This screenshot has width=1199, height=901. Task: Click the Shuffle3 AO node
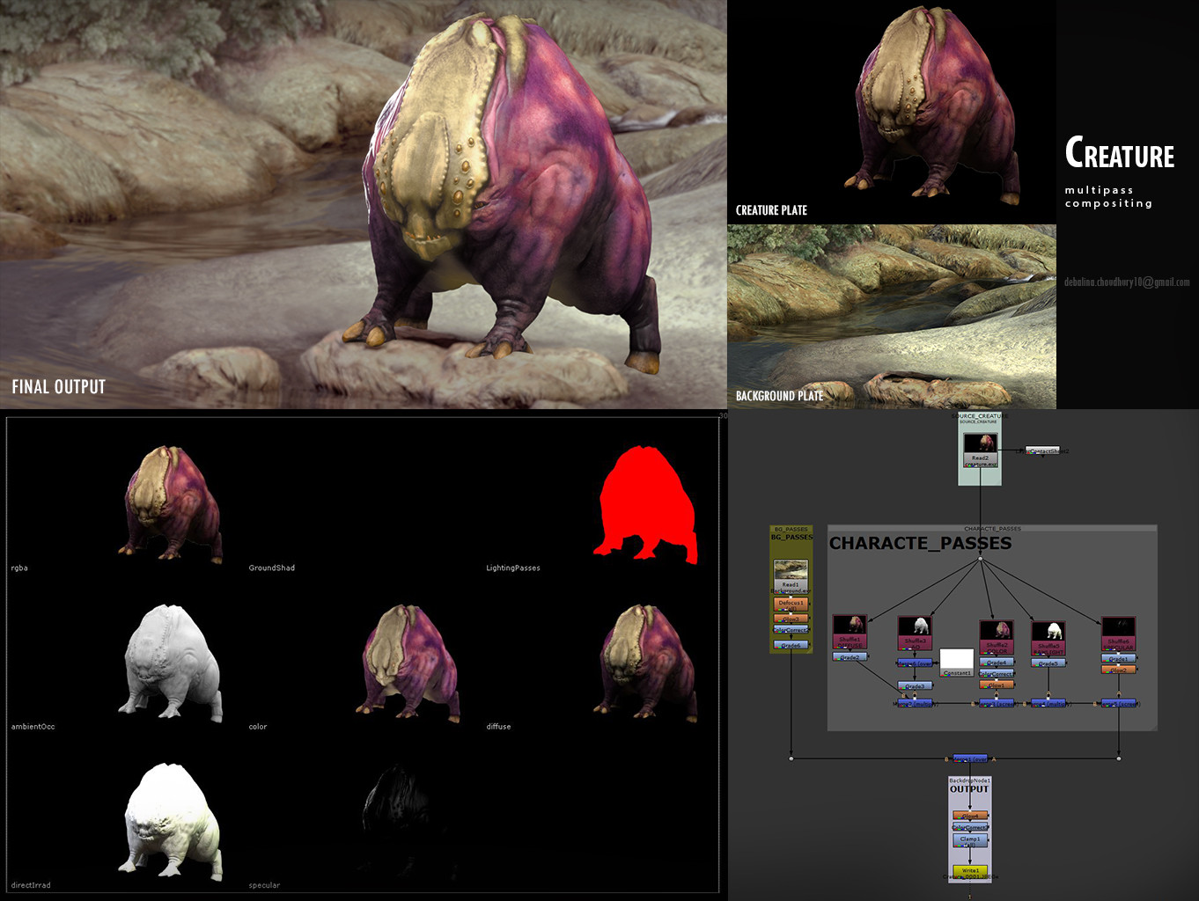tap(915, 641)
